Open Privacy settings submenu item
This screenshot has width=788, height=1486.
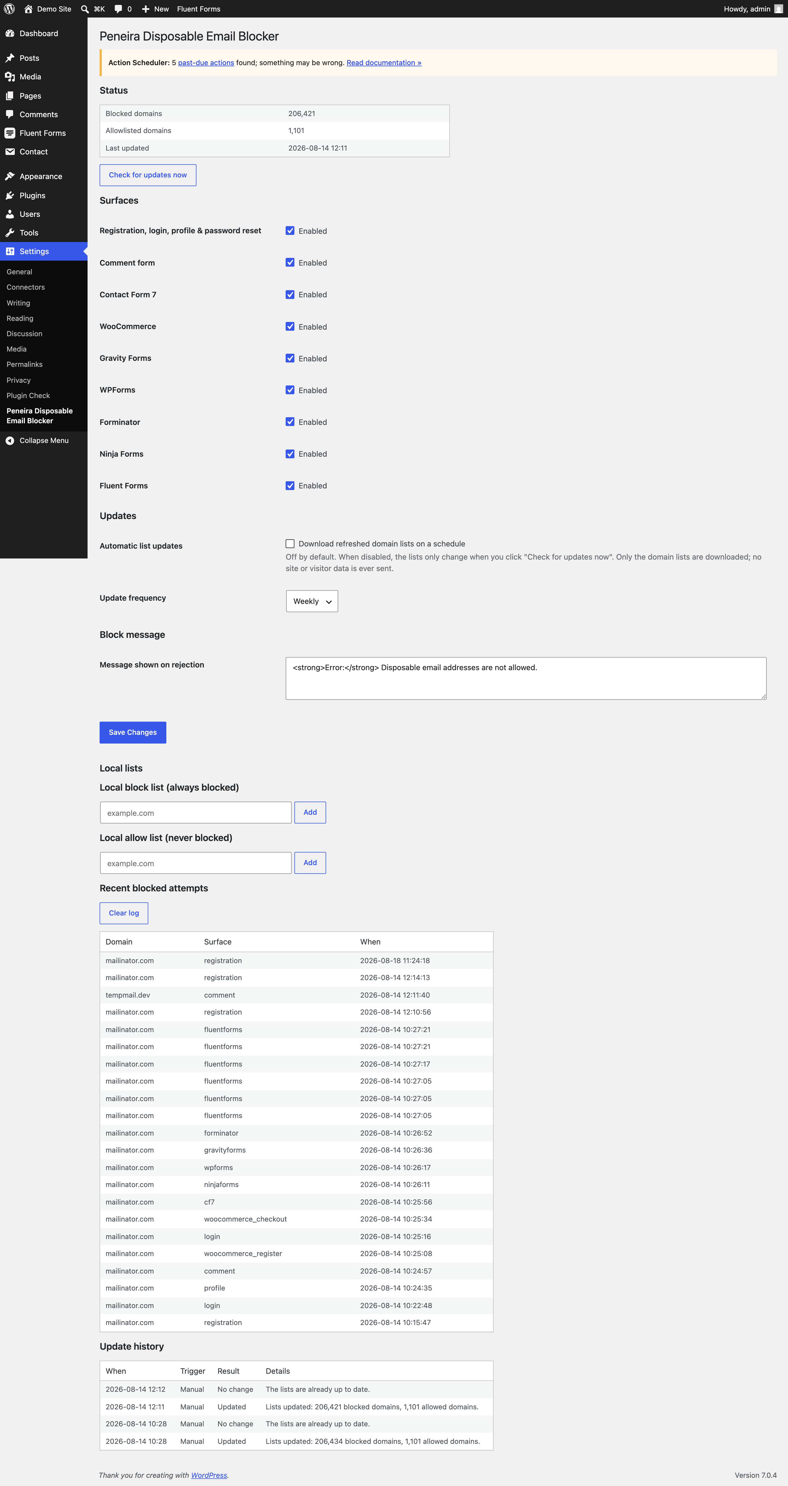[x=18, y=380]
